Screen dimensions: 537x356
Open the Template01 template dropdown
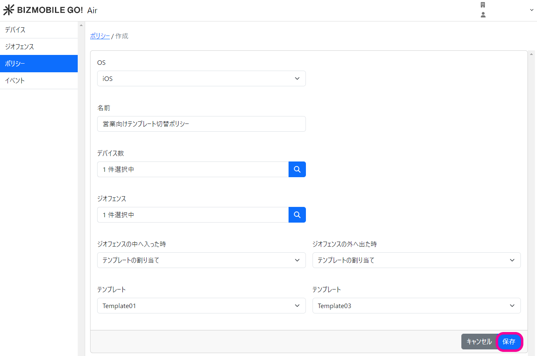[201, 306]
